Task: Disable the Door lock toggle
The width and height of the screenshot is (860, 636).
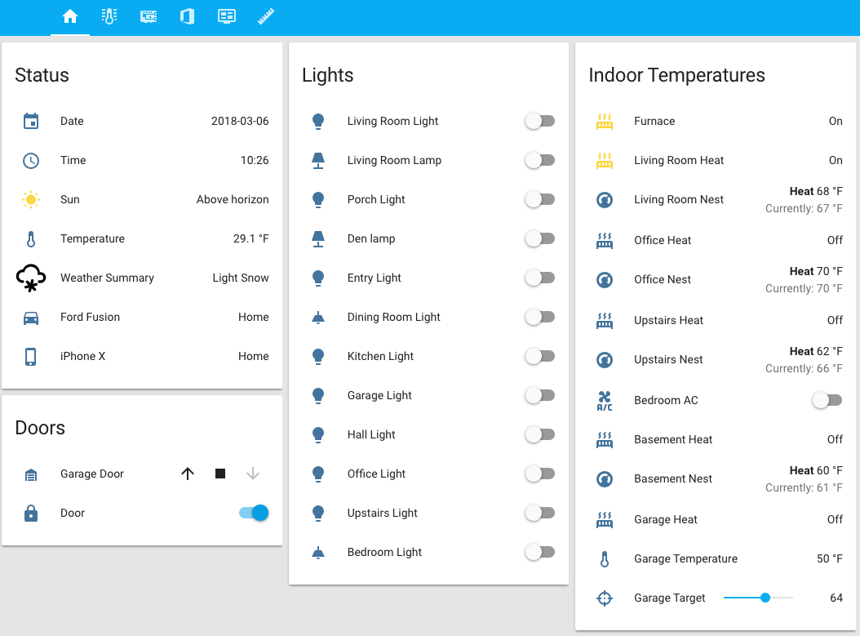Action: coord(254,514)
